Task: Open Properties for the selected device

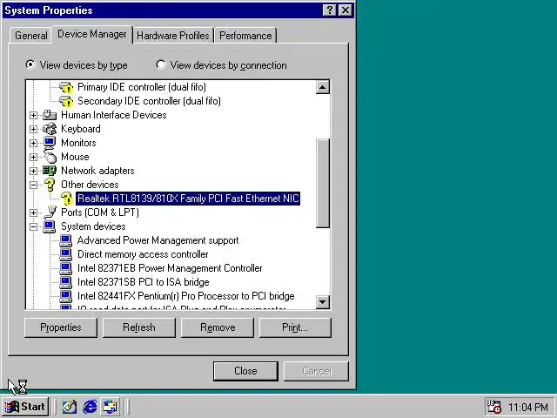Action: [61, 327]
